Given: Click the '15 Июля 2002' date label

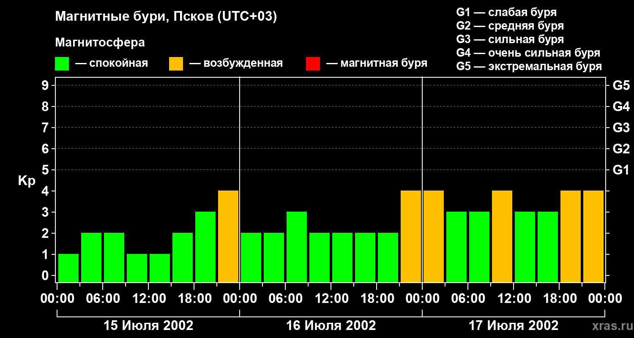Looking at the screenshot, I should [x=148, y=325].
